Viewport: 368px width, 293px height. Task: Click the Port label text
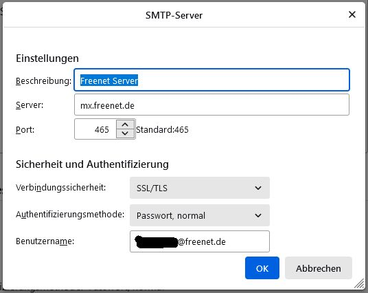25,129
